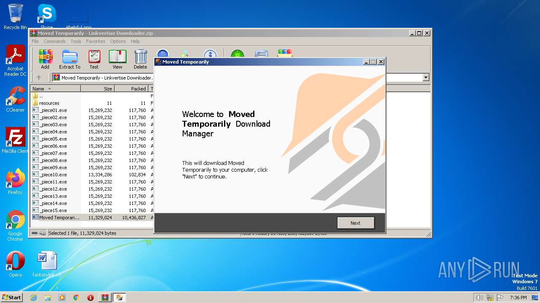Switch to WinRAR taskbar button
Image resolution: width=540 pixels, height=303 pixels.
105,298
